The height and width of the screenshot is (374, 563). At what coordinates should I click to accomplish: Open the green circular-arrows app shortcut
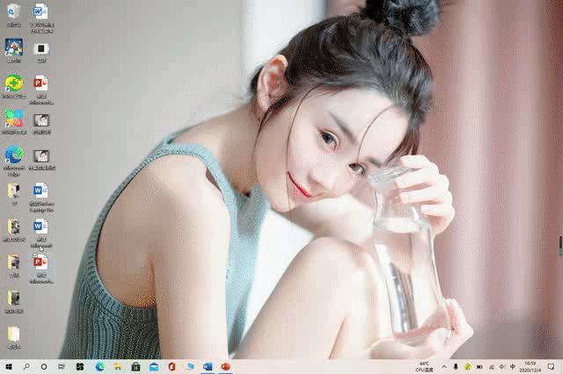(x=13, y=84)
